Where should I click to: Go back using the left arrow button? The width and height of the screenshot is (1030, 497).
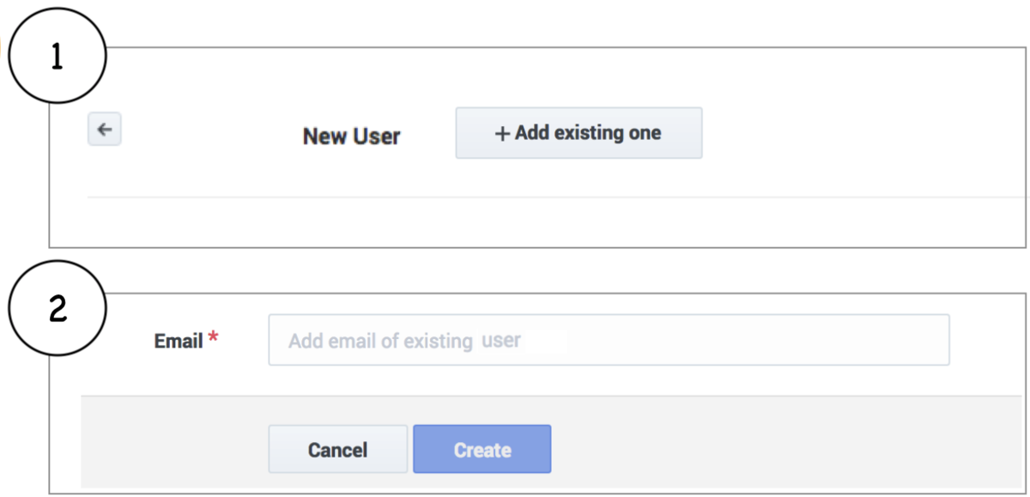104,130
